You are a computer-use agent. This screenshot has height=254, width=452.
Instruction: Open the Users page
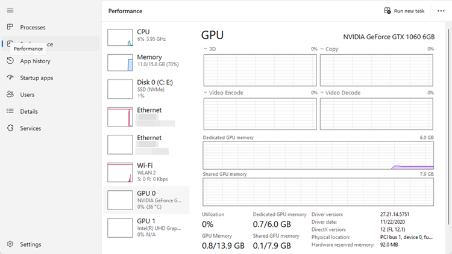(51, 94)
